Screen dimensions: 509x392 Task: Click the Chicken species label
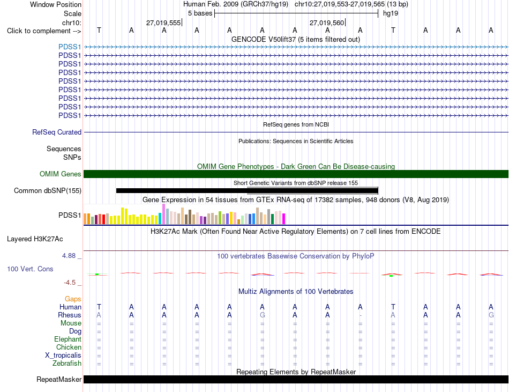[x=69, y=347]
